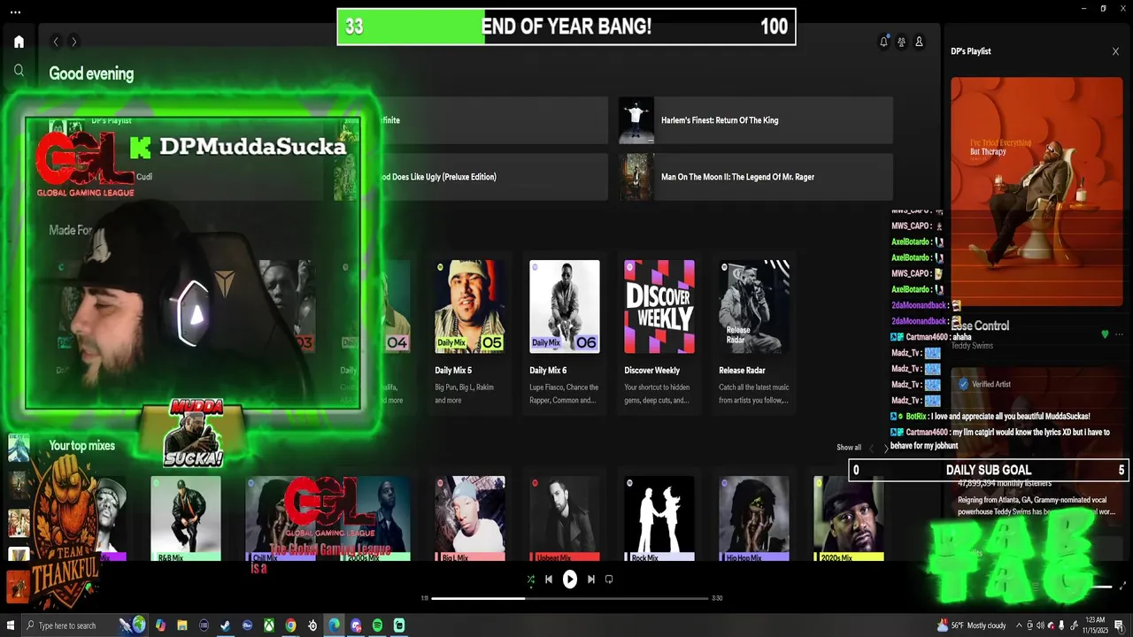The height and width of the screenshot is (637, 1133).
Task: Navigate back with the left arrow
Action: tap(56, 42)
